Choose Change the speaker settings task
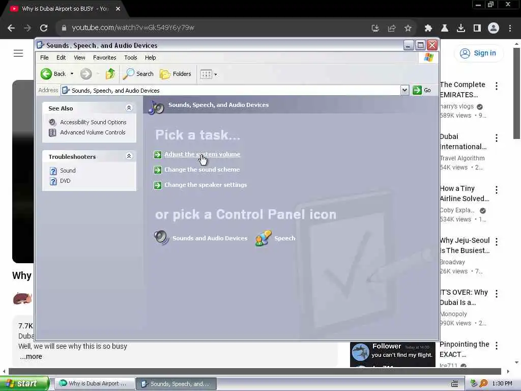The height and width of the screenshot is (391, 521). pyautogui.click(x=206, y=185)
